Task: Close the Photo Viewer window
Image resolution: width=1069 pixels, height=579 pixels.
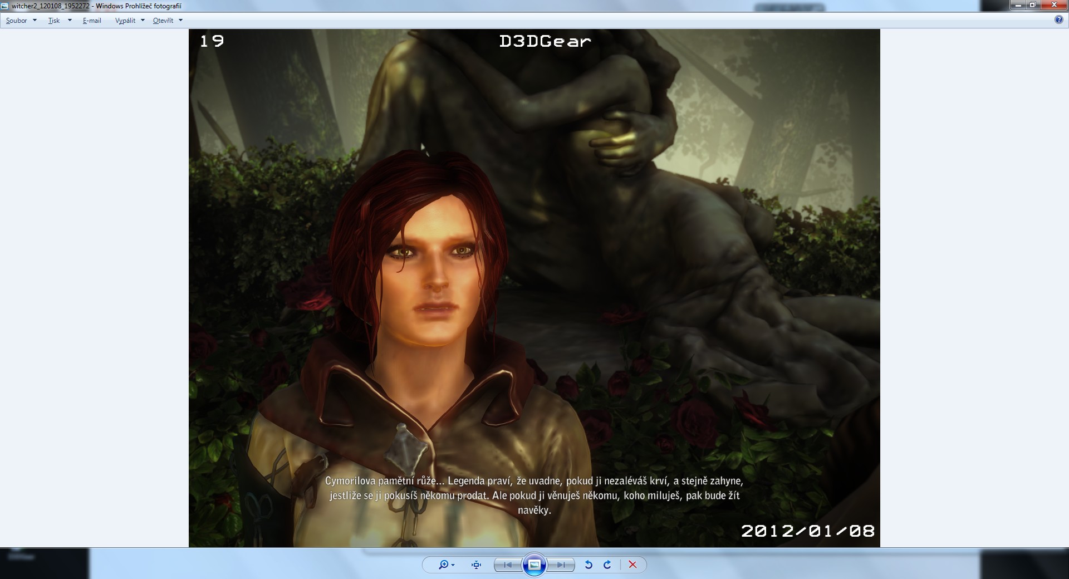Action: point(1053,5)
